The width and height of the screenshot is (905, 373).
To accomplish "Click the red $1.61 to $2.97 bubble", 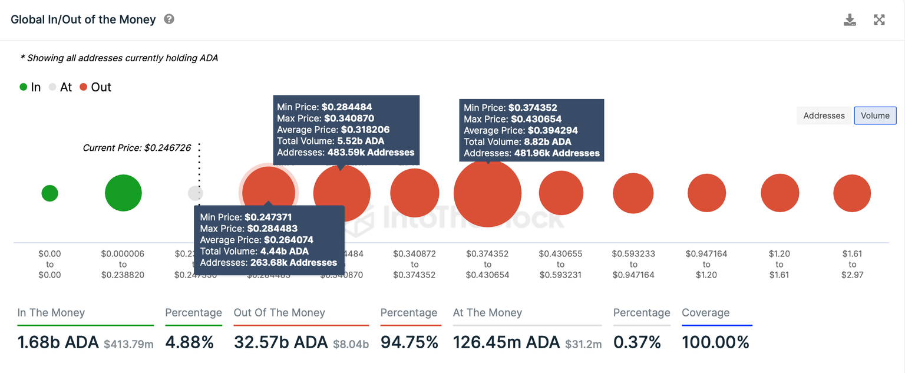I will [x=852, y=193].
